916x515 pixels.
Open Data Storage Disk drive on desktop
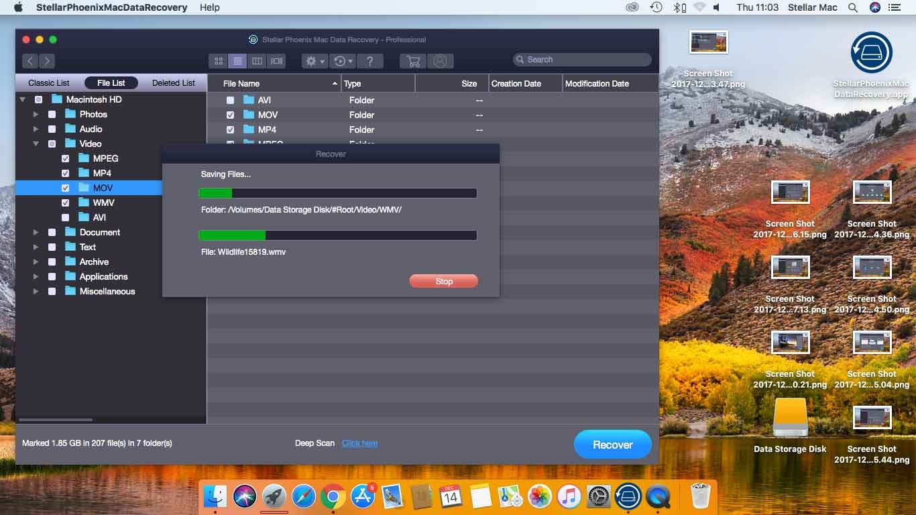pos(790,418)
